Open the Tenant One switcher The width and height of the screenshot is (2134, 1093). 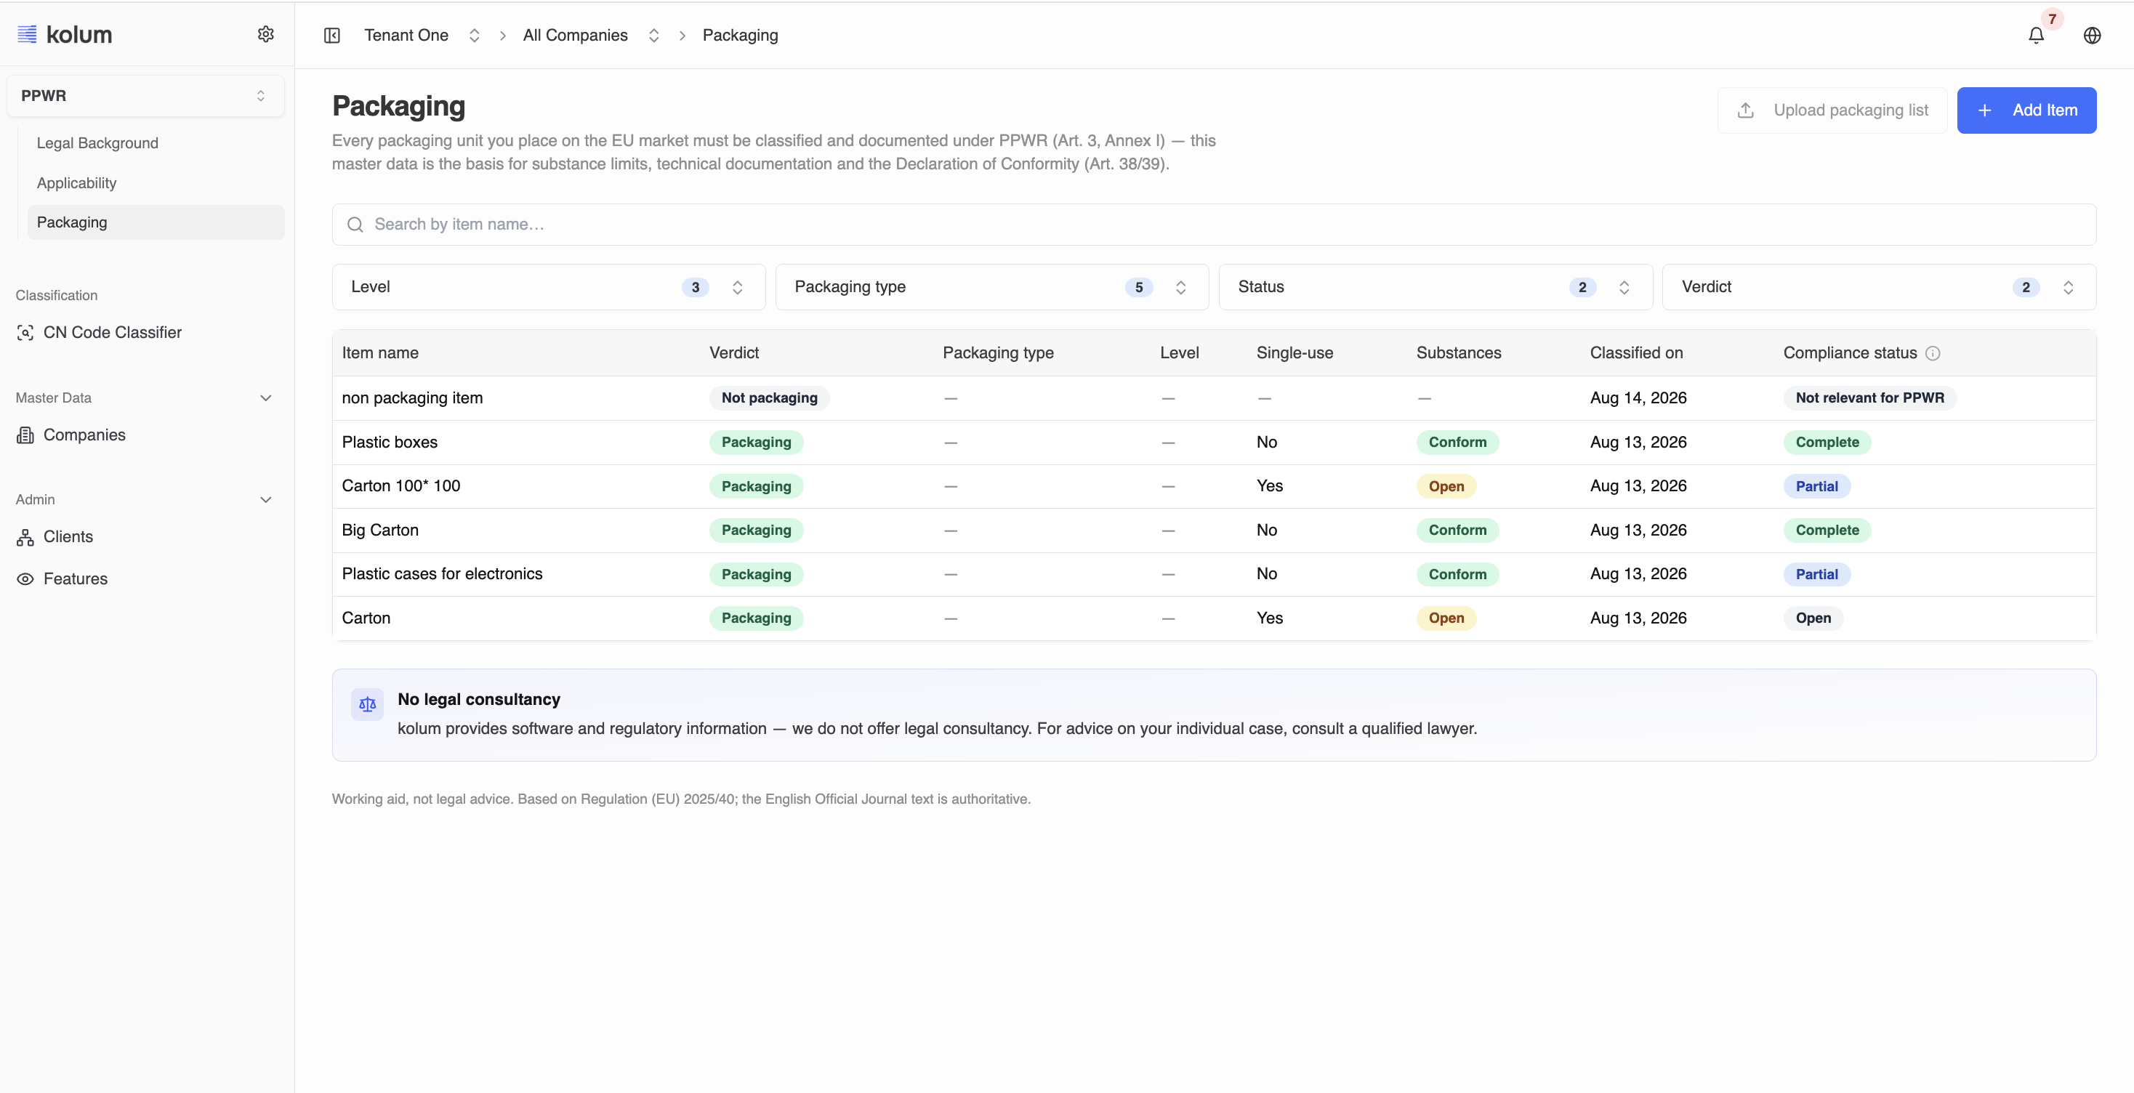[x=474, y=35]
